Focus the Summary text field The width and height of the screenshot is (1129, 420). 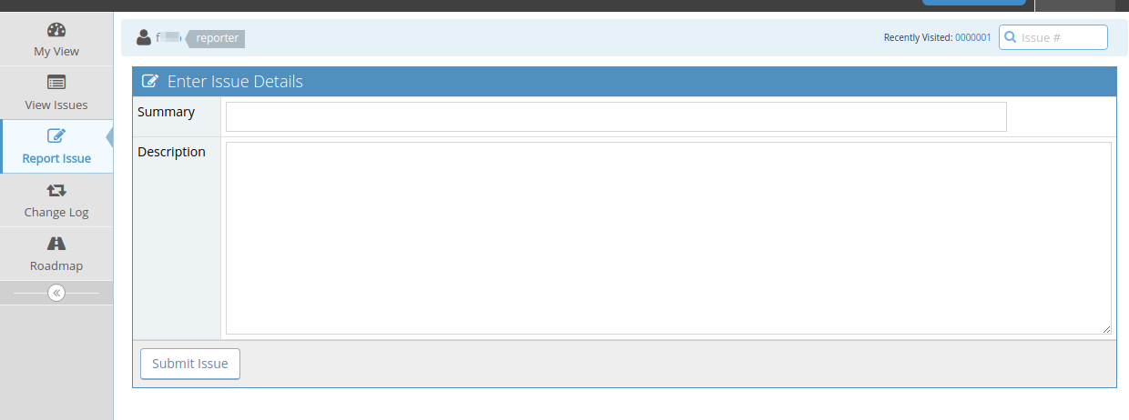point(616,116)
